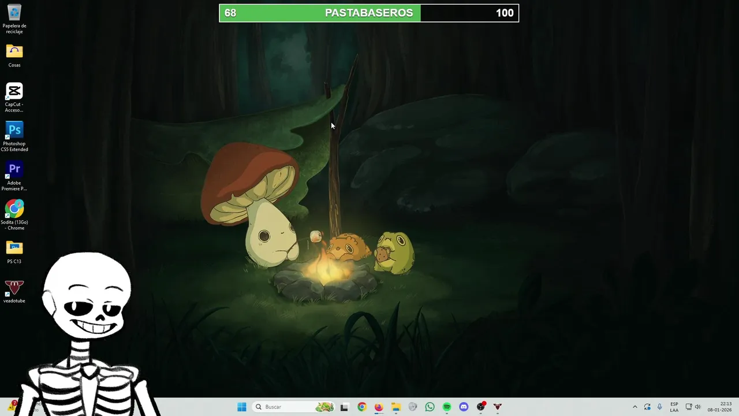The image size is (739, 416).
Task: Select the Adobe Premiere Pro desktop shortcut
Action: click(x=14, y=176)
